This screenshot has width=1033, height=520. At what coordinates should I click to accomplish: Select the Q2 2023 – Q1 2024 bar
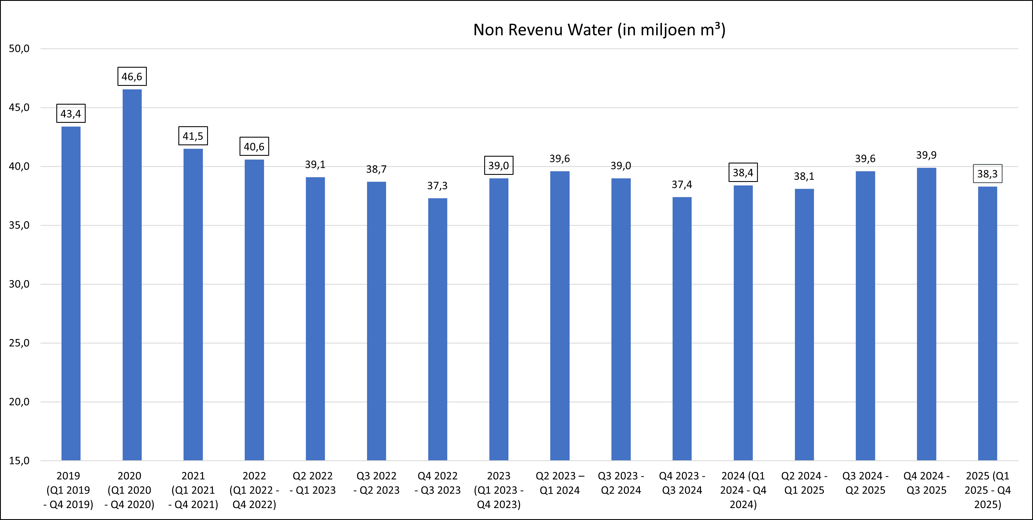[x=559, y=316]
